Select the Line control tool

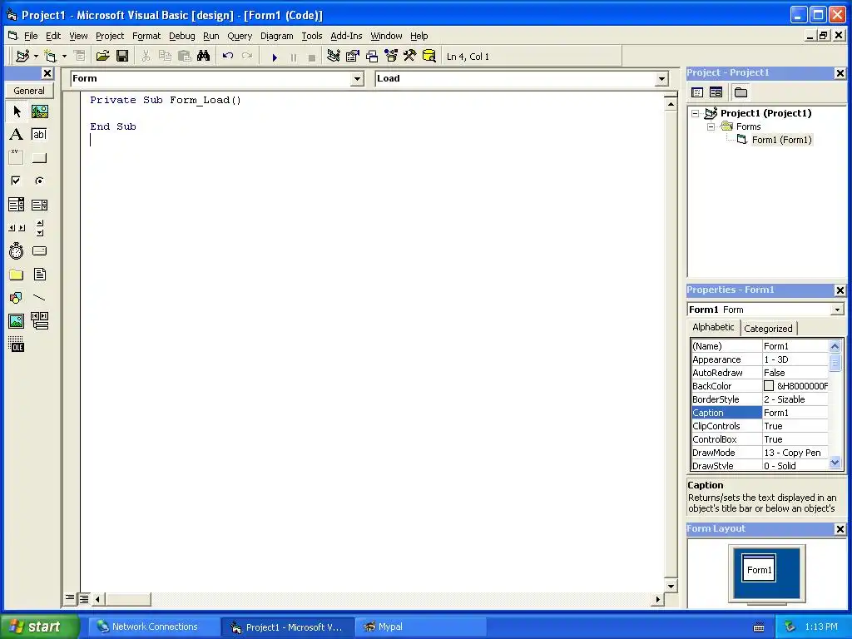click(40, 298)
